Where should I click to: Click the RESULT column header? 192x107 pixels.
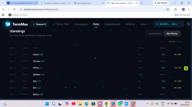click(x=141, y=48)
